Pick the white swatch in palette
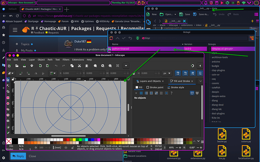The width and height of the screenshot is (260, 162). coord(21,141)
